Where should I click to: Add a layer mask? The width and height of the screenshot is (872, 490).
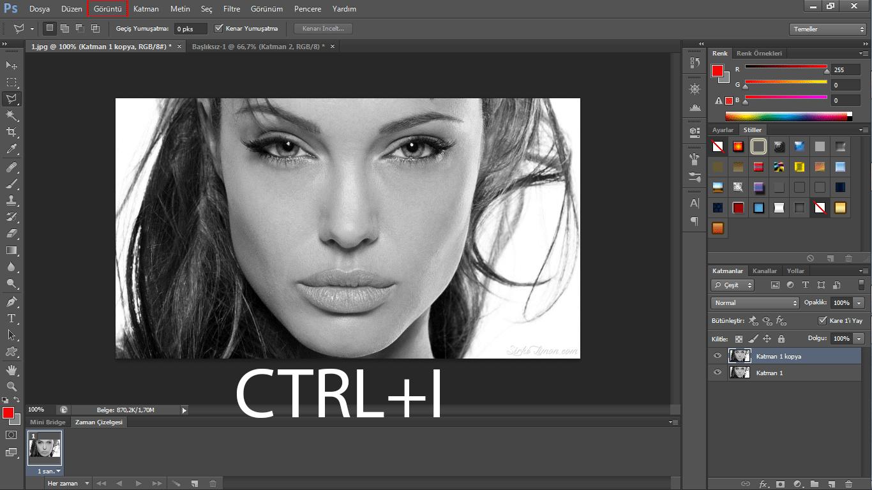(x=779, y=484)
